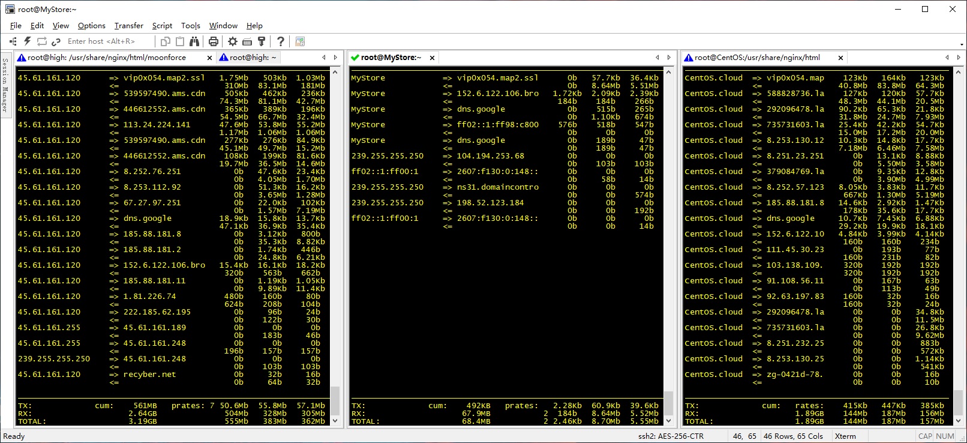Click middle-pane tab scroll left arrow

tap(657, 58)
